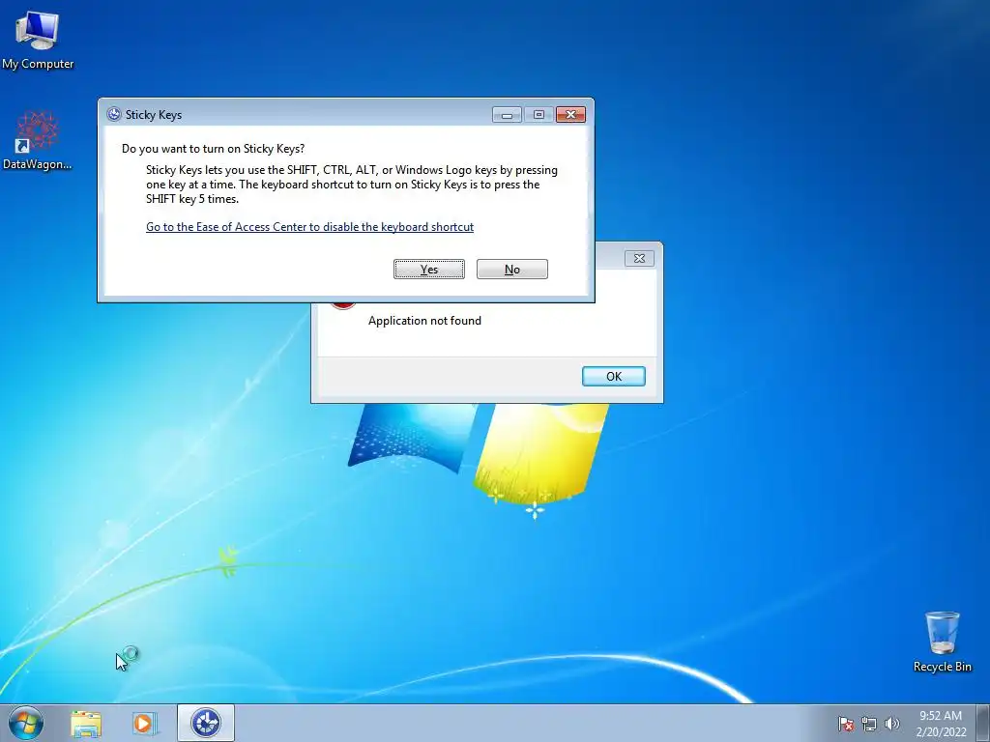This screenshot has width=990, height=742.
Task: Open the My Computer desktop icon
Action: tap(38, 41)
